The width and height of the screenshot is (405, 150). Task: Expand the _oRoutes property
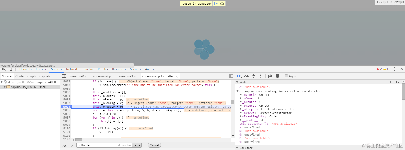pyautogui.click(x=241, y=106)
